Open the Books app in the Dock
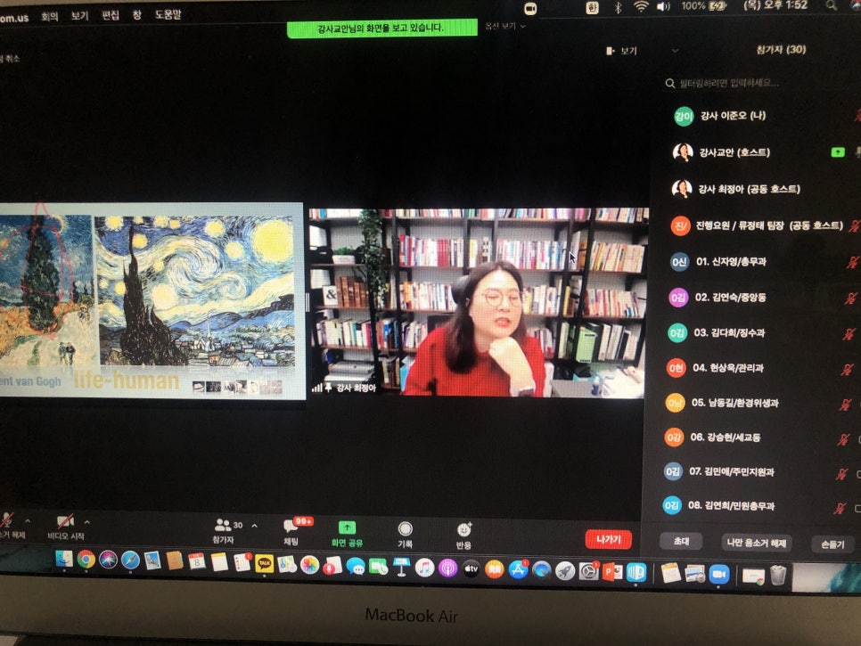The height and width of the screenshot is (646, 861). [494, 569]
